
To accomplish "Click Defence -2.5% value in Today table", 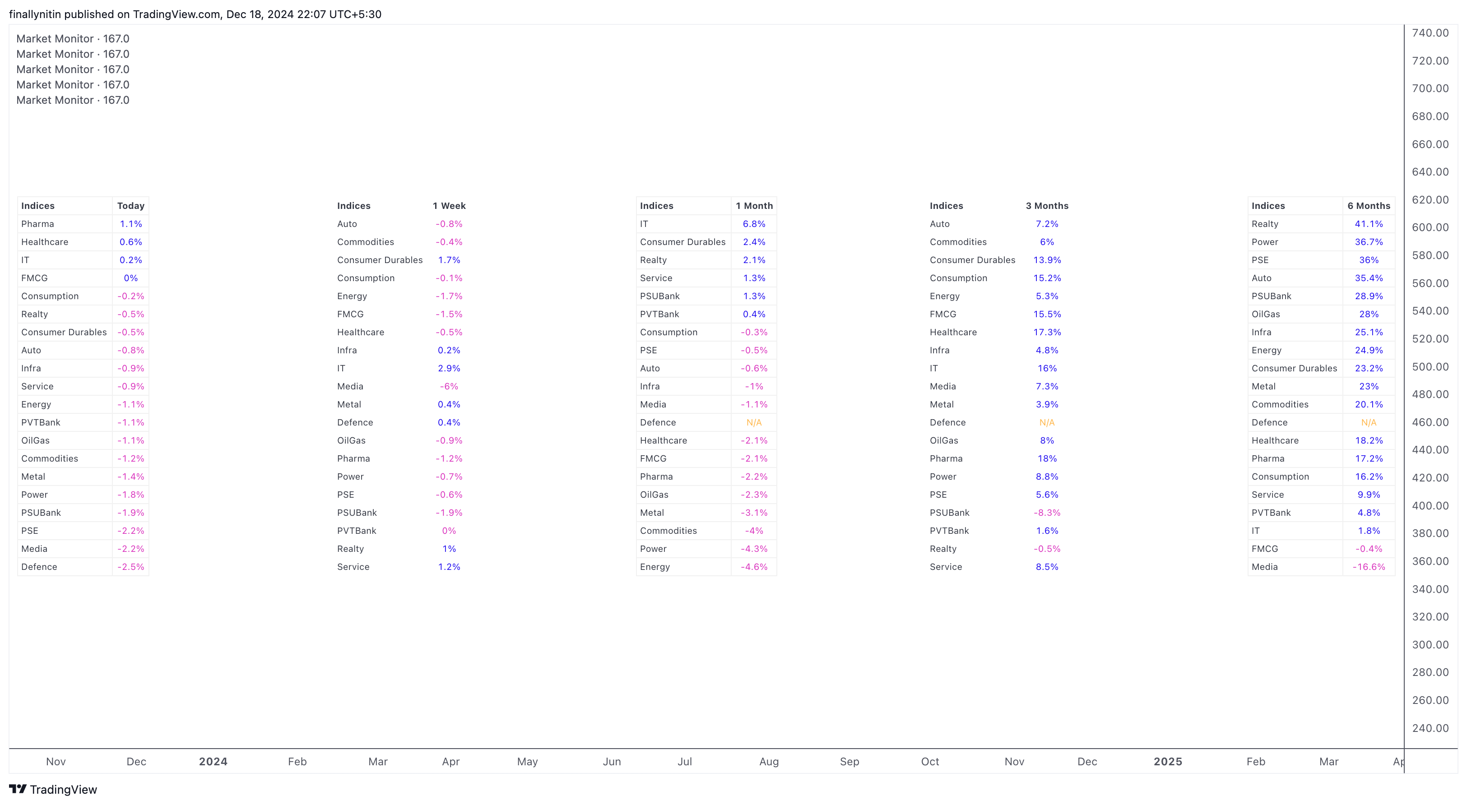I will click(x=131, y=566).
